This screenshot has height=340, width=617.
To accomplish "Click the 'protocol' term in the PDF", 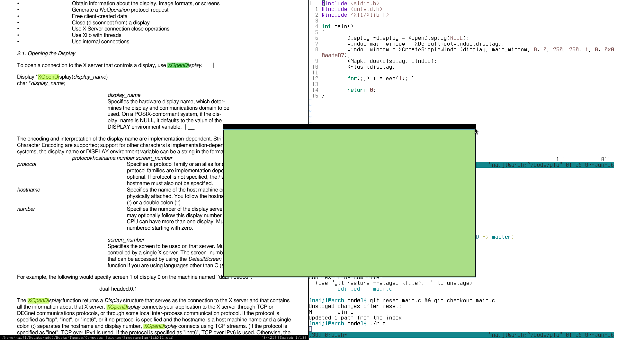I will [x=27, y=164].
